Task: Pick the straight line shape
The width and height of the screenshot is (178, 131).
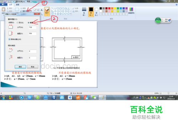Action: 53,9
